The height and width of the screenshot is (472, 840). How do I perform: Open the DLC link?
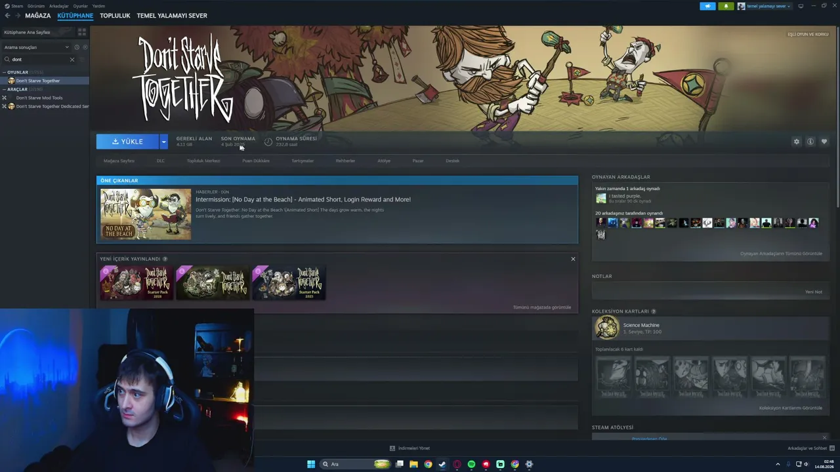[x=161, y=161]
